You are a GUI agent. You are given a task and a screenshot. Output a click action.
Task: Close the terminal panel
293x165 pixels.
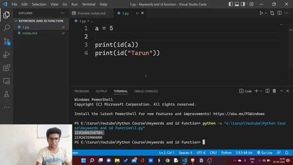(x=288, y=91)
